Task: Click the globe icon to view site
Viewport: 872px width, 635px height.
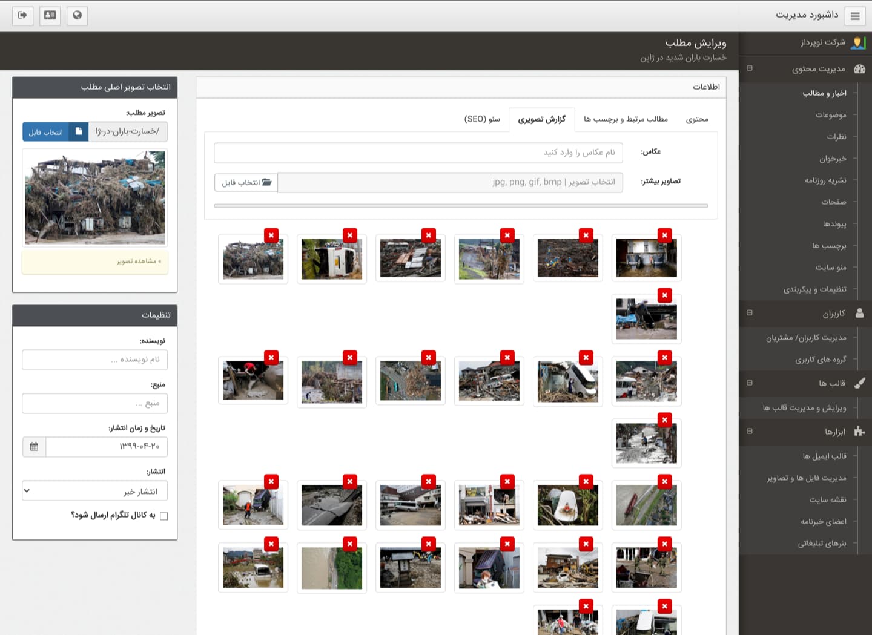Action: click(x=77, y=15)
